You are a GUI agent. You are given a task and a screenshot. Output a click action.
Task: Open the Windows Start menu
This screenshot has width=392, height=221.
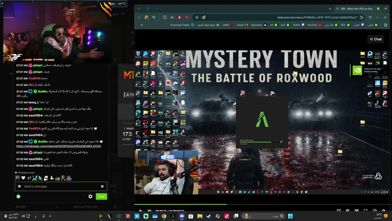click(290, 216)
